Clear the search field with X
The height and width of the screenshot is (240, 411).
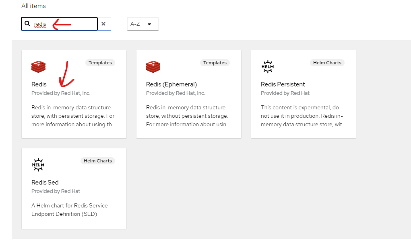click(103, 24)
